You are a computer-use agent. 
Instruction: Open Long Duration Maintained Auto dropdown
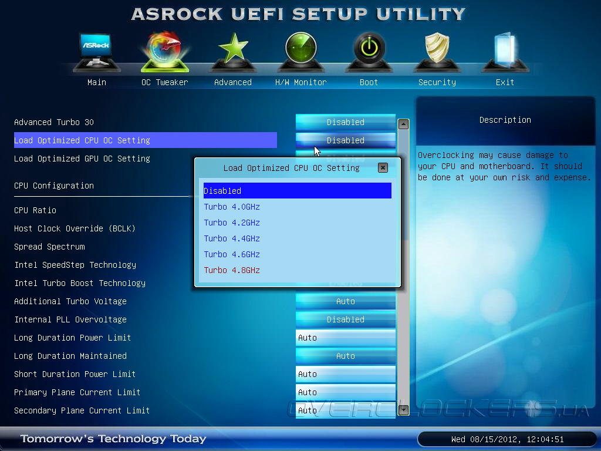345,356
